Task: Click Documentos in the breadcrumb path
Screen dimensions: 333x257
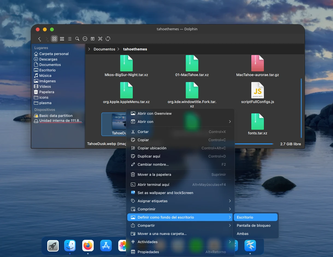Action: [104, 49]
